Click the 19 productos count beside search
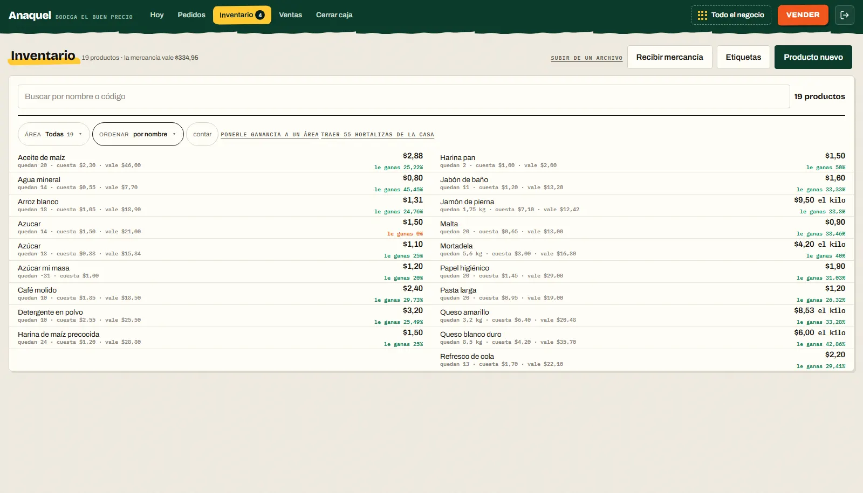The height and width of the screenshot is (493, 863). coord(819,96)
